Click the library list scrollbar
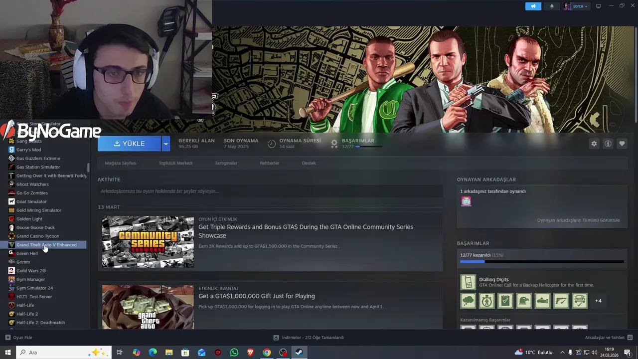 (89, 168)
